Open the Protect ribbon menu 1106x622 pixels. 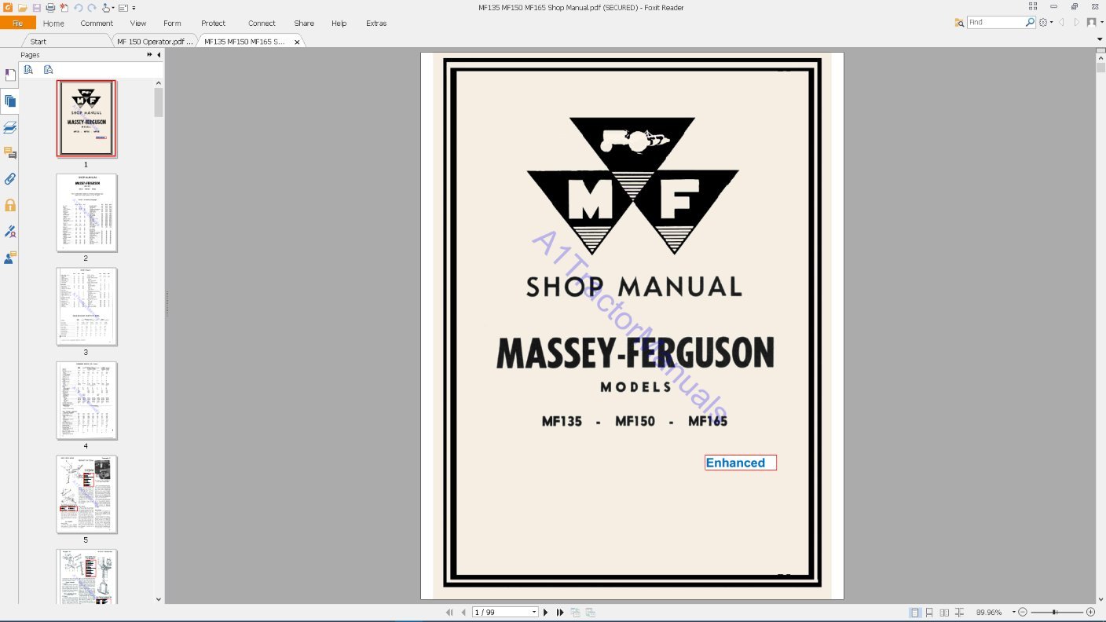click(213, 23)
